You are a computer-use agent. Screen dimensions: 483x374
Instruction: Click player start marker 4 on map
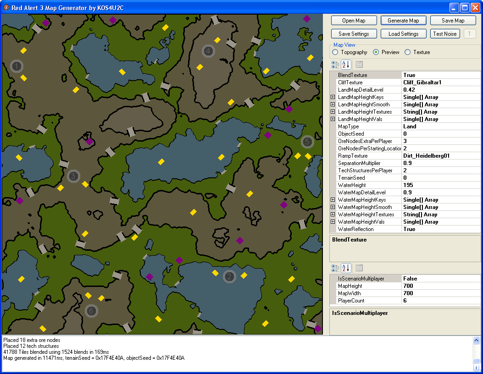[x=208, y=51]
